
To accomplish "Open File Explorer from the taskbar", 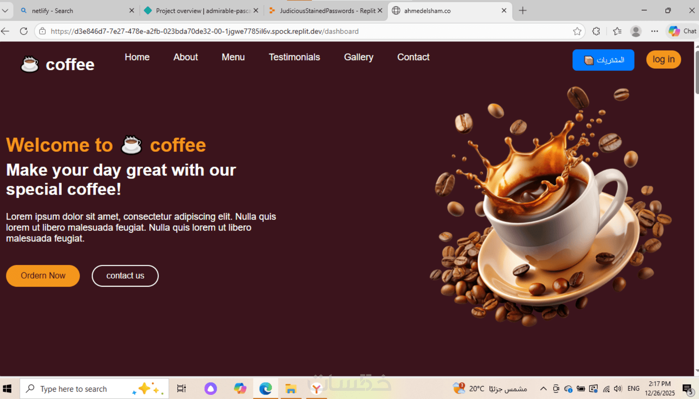I will click(291, 388).
